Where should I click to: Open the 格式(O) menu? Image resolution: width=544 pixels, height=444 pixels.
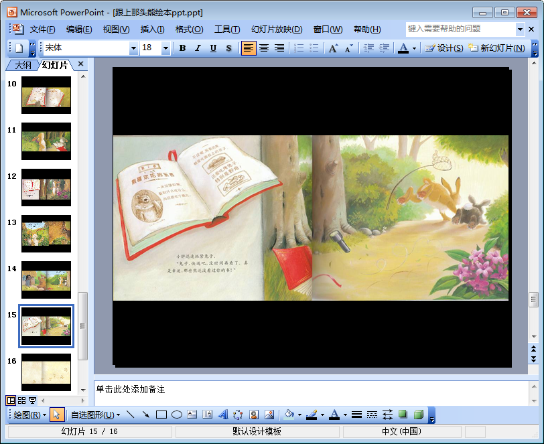tap(189, 29)
